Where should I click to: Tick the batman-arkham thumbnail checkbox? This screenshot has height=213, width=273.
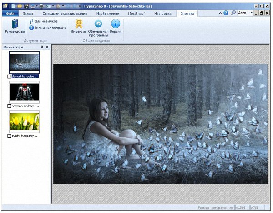(10, 106)
